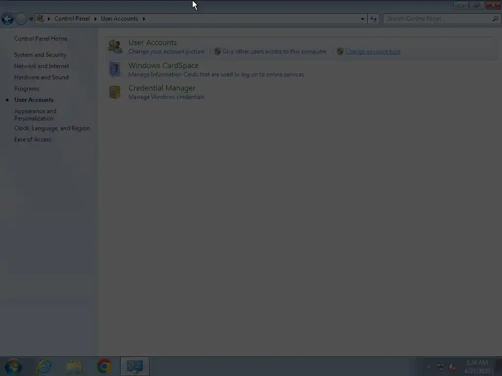Open Programs category in sidebar
Viewport: 502px width, 376px height.
click(26, 89)
